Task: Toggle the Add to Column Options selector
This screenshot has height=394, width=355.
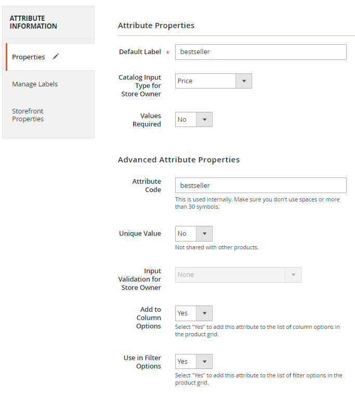Action: click(x=193, y=313)
